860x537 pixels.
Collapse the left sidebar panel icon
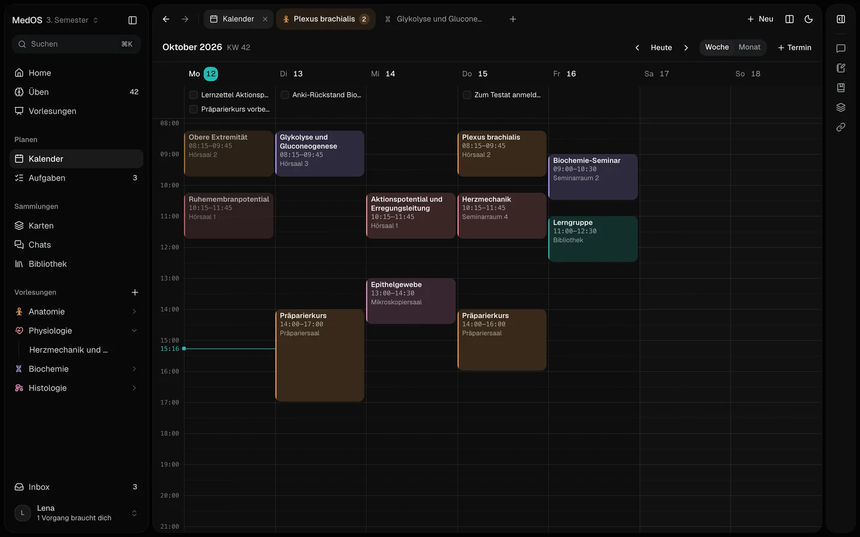coord(133,20)
